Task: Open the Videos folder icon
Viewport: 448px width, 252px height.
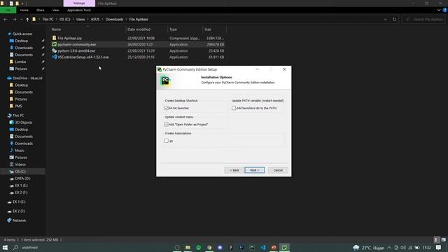Action: click(12, 164)
